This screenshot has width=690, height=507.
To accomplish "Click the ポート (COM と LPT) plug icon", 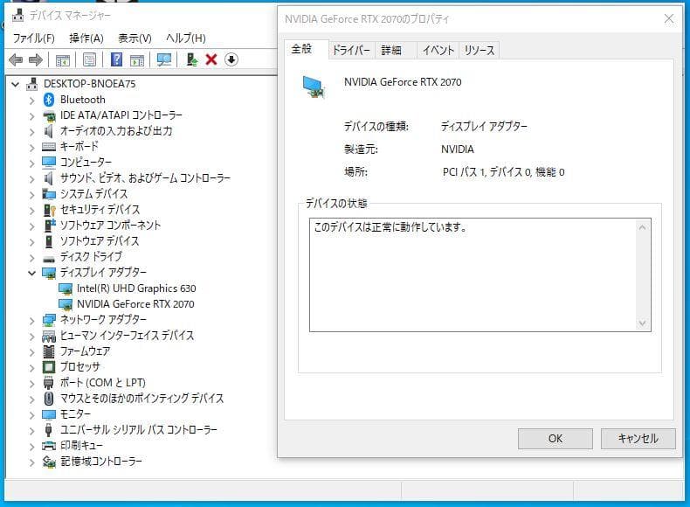I will (x=49, y=382).
